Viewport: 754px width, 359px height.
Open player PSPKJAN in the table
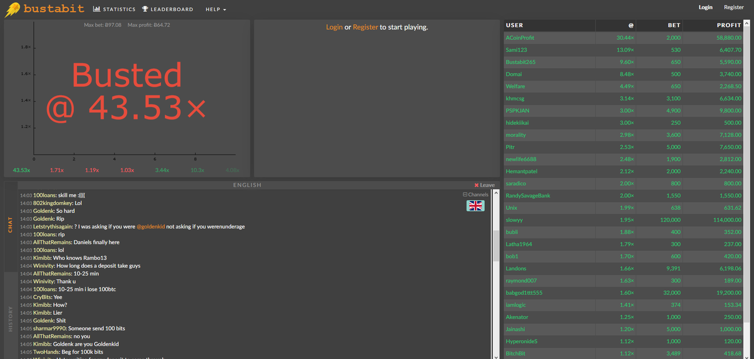click(x=517, y=110)
